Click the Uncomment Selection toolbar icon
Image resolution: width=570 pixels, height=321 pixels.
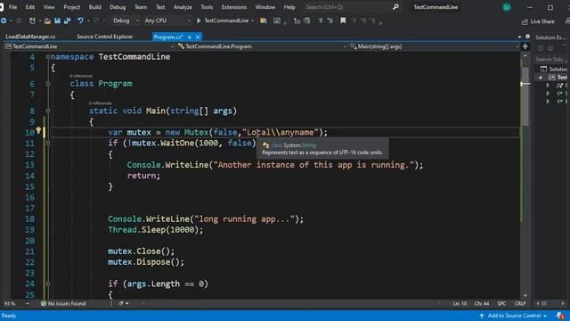pos(330,21)
